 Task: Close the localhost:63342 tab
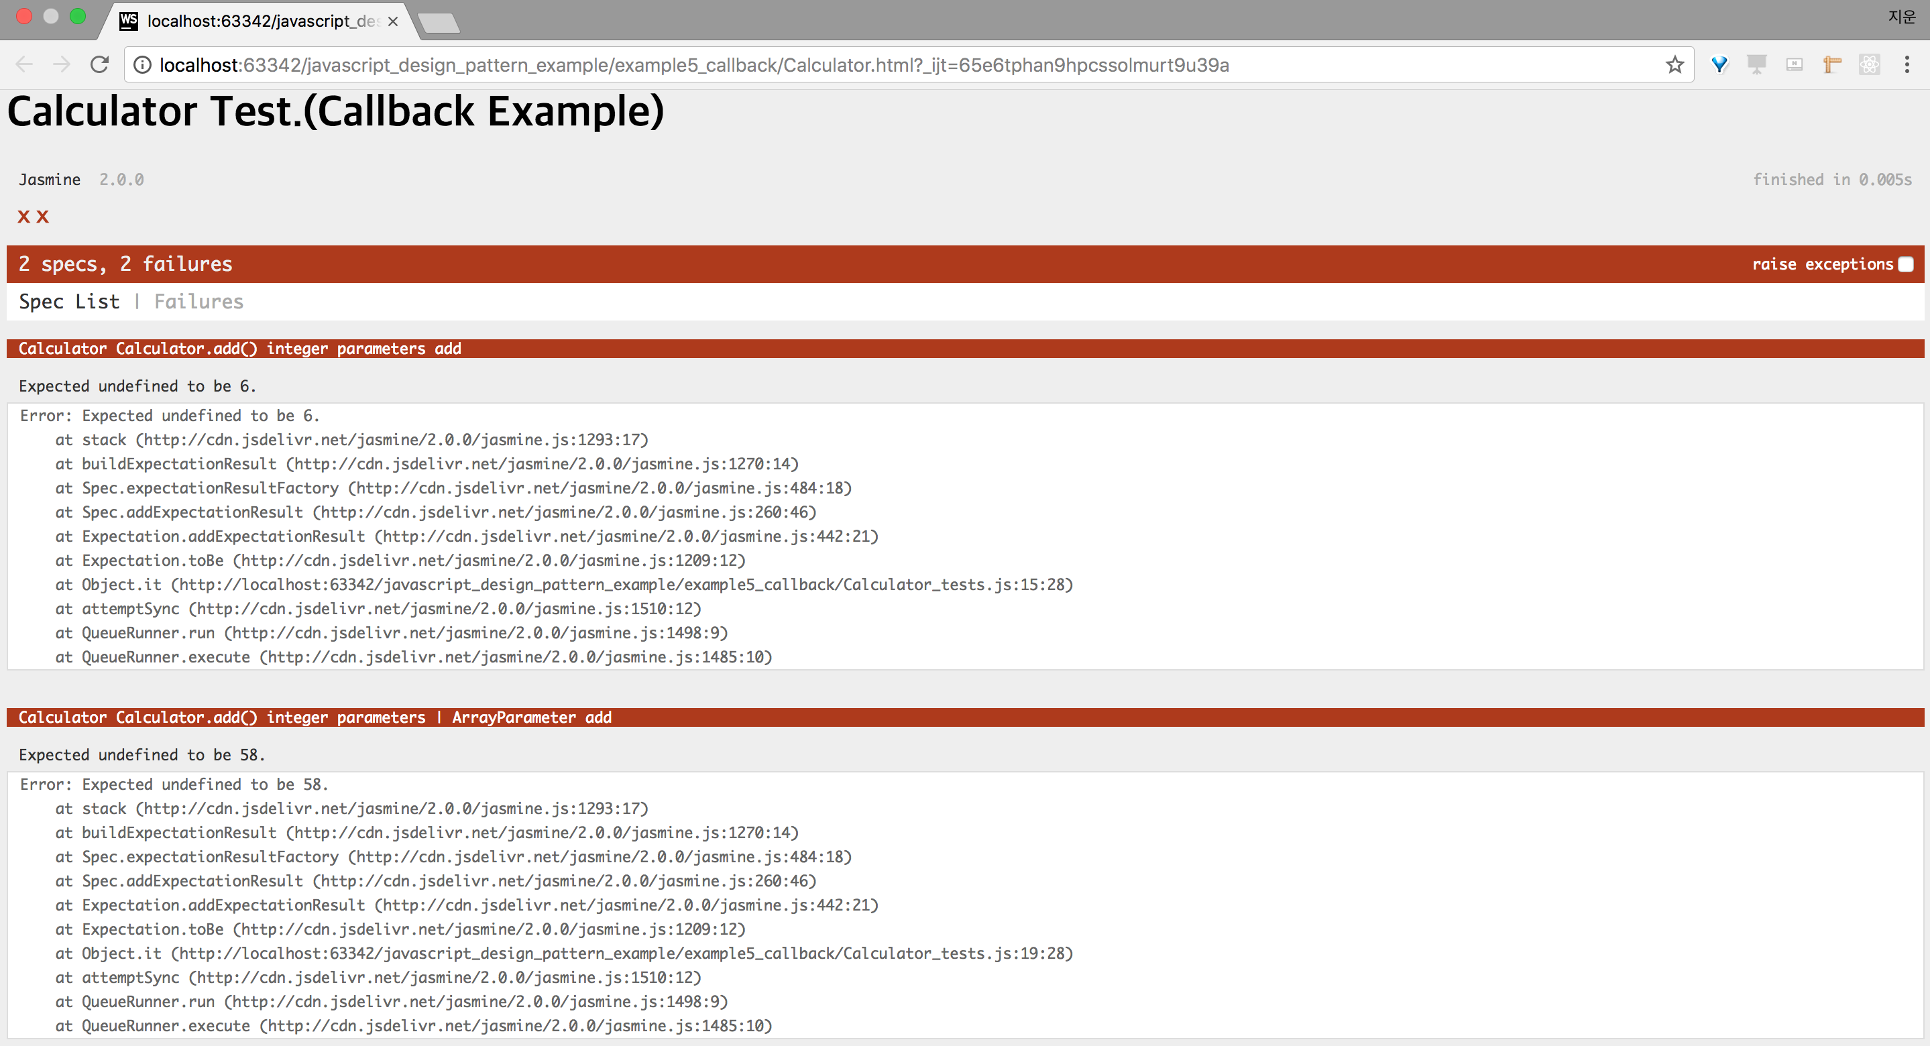click(392, 21)
